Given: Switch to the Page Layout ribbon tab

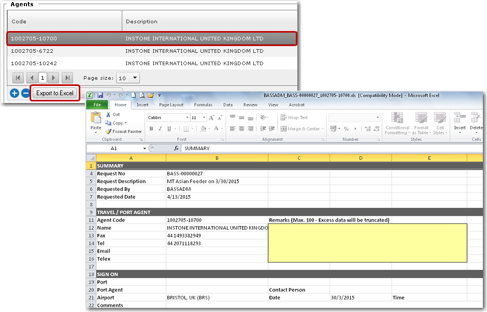Looking at the screenshot, I should click(171, 105).
